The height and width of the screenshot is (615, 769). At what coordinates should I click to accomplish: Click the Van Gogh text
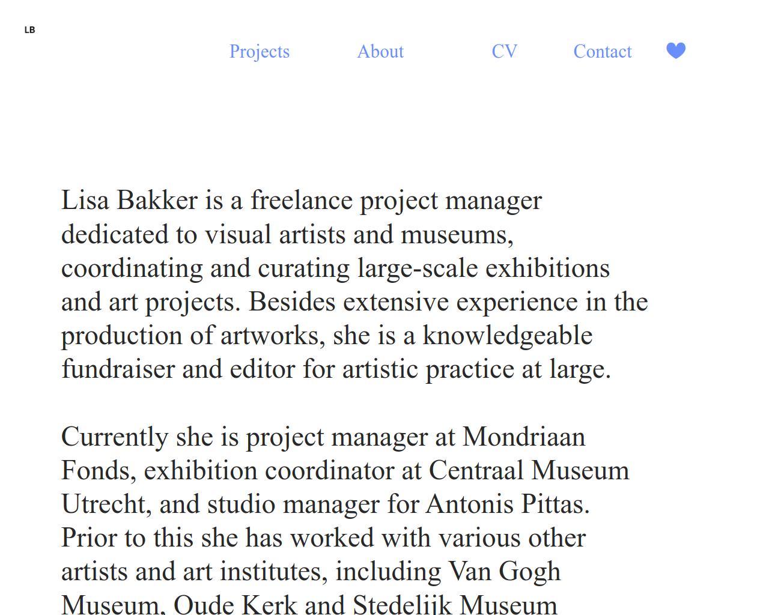(505, 571)
